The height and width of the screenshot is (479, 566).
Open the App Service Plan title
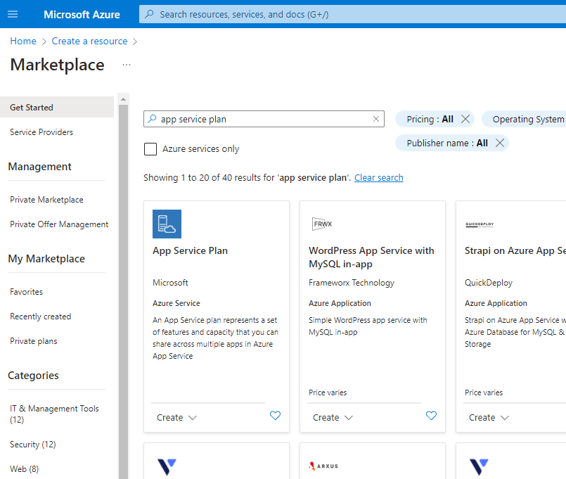pyautogui.click(x=191, y=250)
